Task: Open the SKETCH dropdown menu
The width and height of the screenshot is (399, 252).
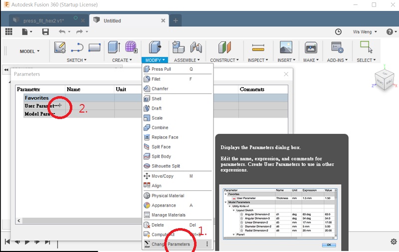Action: click(x=77, y=60)
